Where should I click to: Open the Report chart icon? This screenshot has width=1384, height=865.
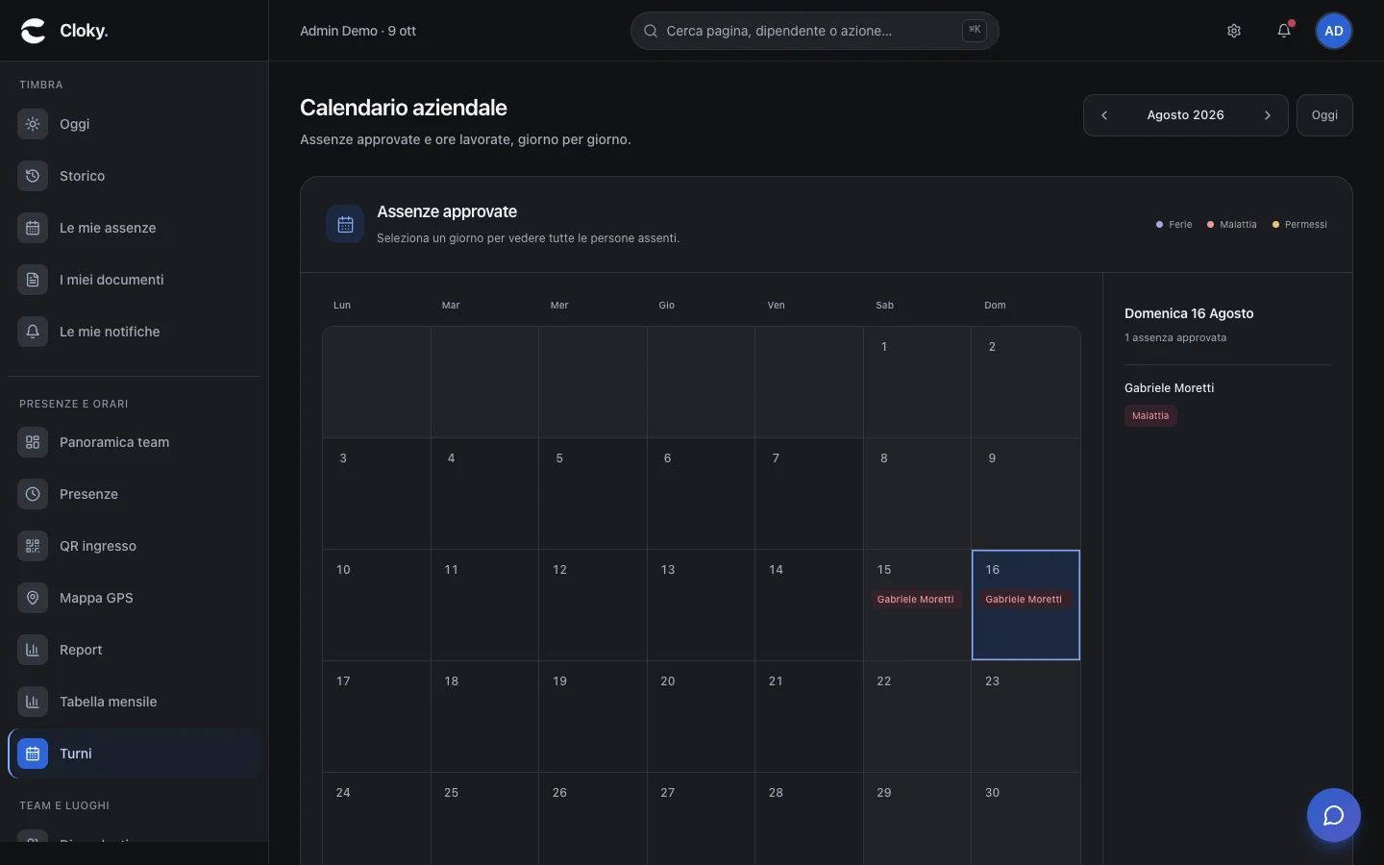[33, 650]
